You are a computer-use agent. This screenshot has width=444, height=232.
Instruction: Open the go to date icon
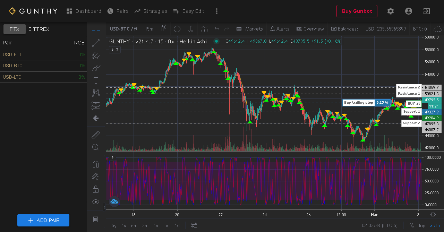(x=194, y=225)
